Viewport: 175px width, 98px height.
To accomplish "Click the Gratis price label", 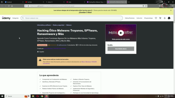I will (x=110, y=45).
